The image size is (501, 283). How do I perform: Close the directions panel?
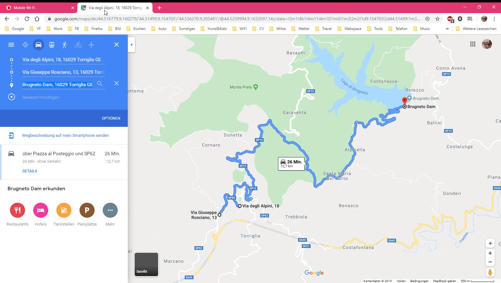(x=116, y=45)
